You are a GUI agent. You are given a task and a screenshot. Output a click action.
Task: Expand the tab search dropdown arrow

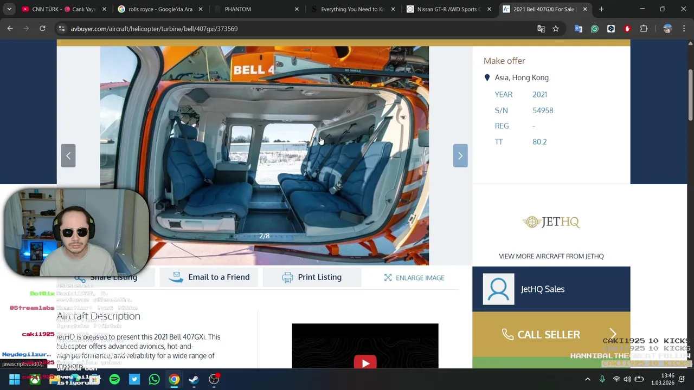click(x=9, y=9)
